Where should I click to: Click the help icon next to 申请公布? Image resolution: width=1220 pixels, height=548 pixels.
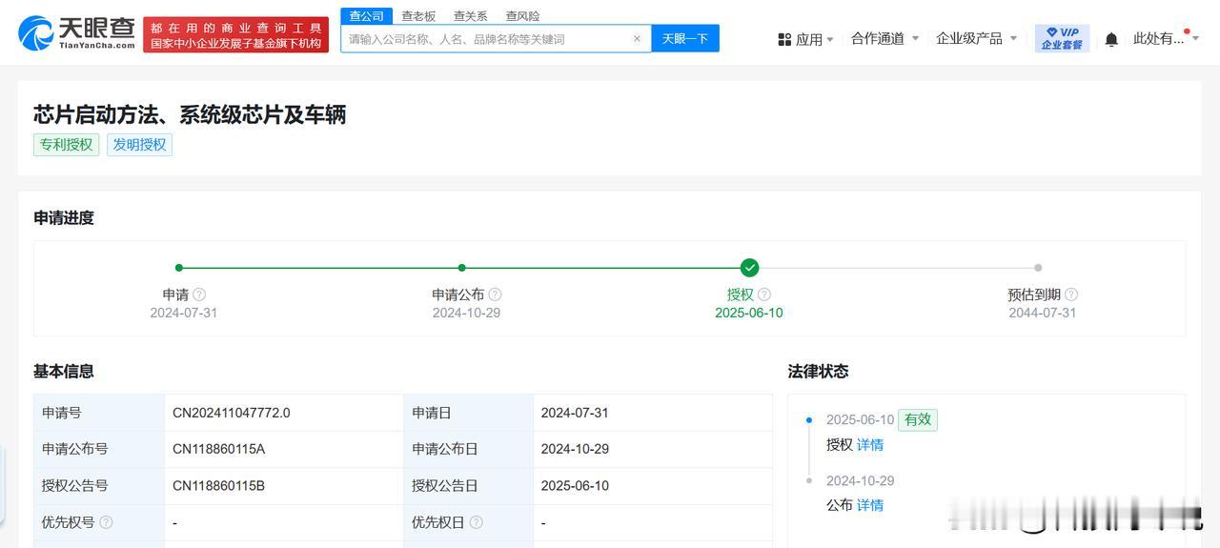(495, 294)
